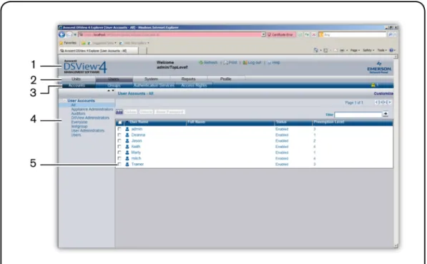Click the user icon beside Trainer

[x=127, y=164]
